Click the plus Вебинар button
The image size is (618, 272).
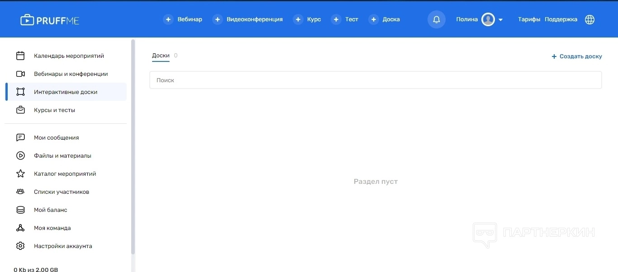(x=183, y=19)
